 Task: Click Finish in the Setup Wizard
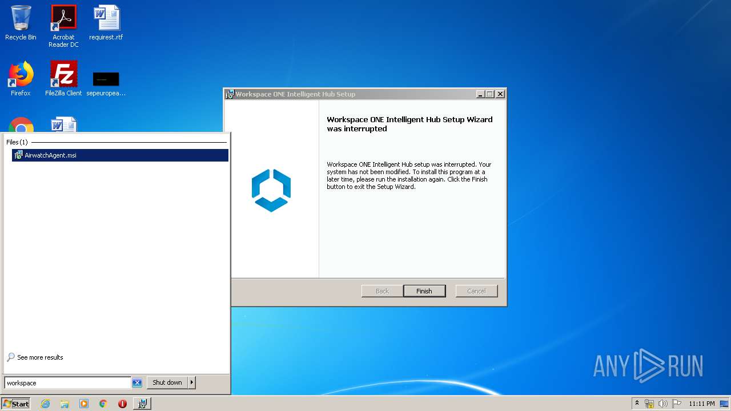[424, 291]
